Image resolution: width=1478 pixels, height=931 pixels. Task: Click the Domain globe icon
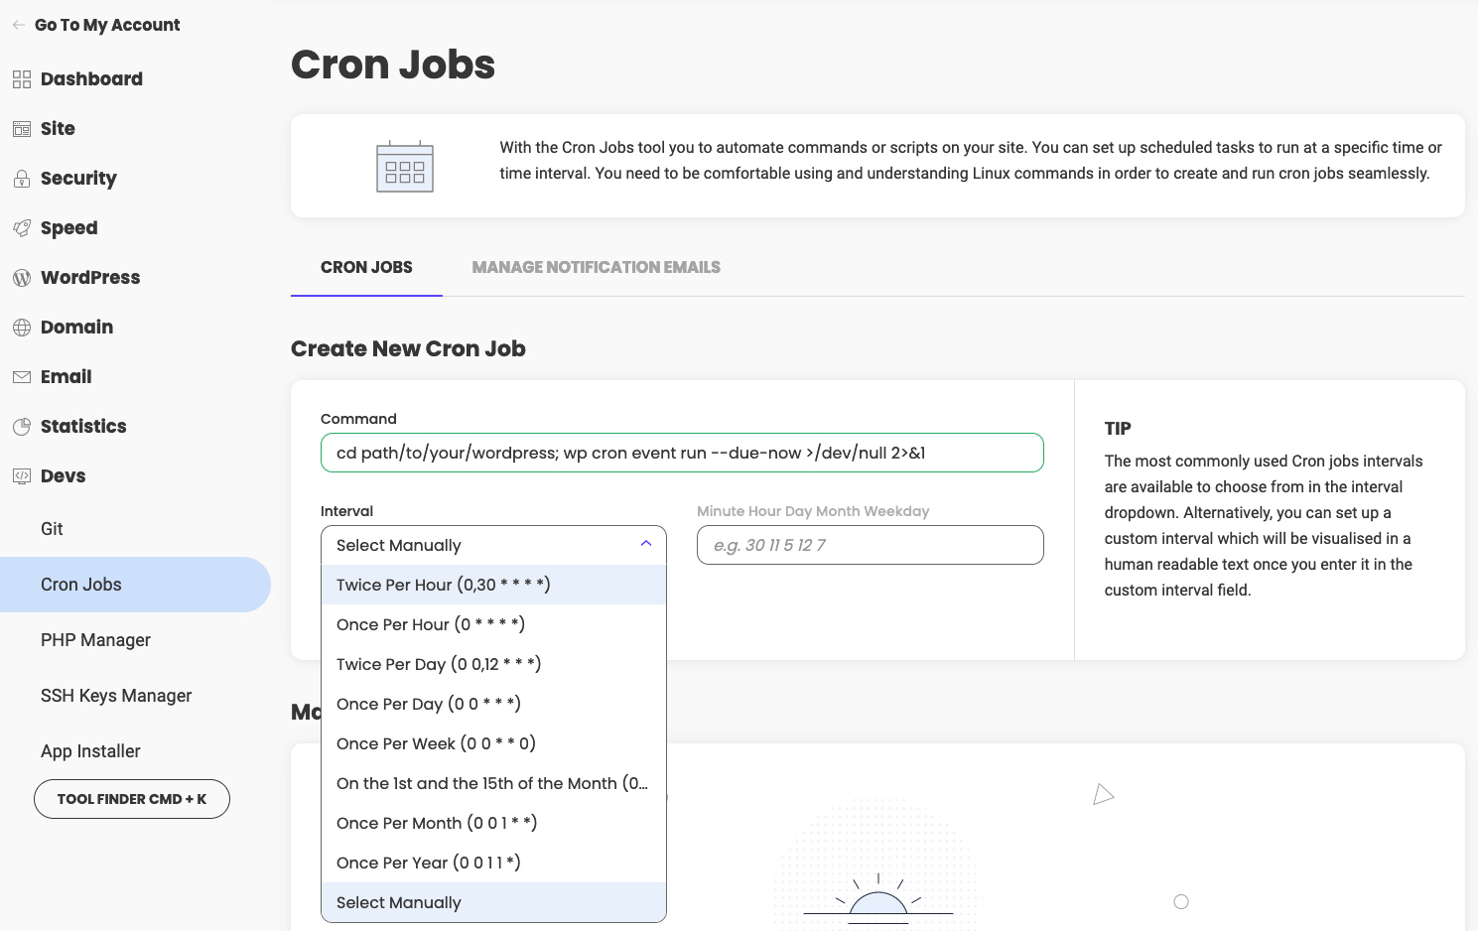22,328
